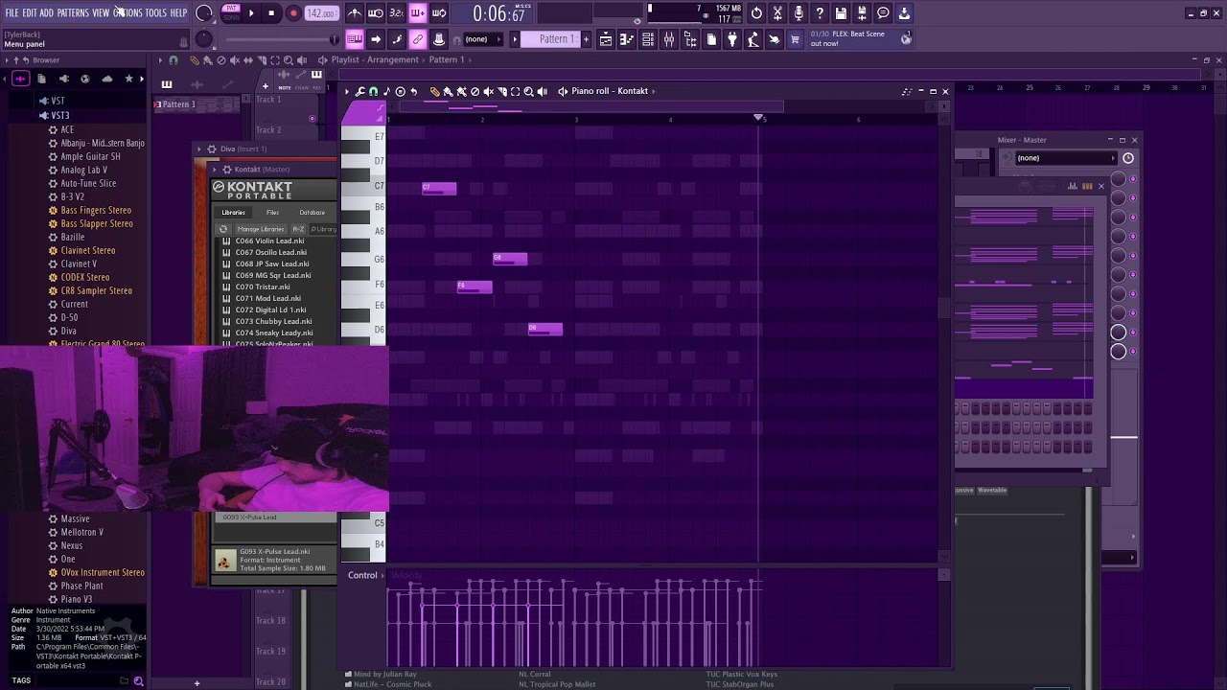Open the EDIT menu
The image size is (1227, 690).
click(29, 12)
